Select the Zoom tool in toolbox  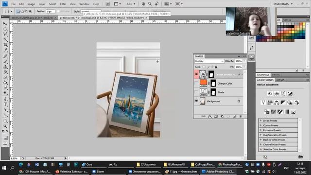[5, 126]
